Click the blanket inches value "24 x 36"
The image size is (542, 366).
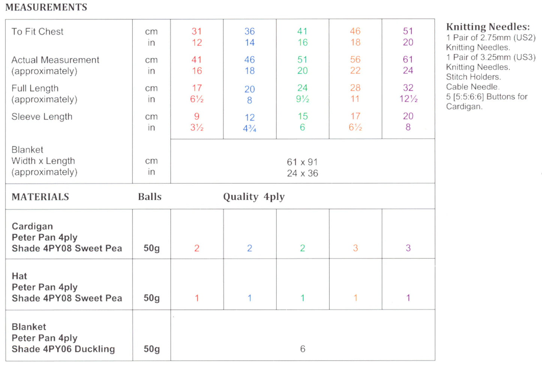tap(302, 173)
